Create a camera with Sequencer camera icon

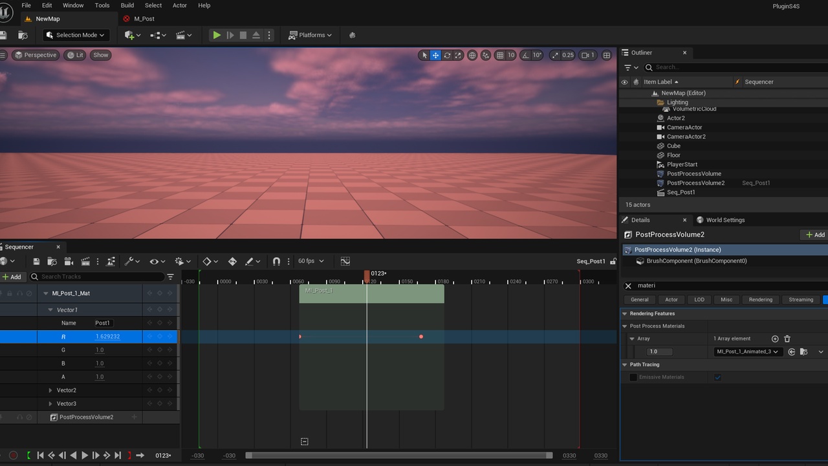69,261
